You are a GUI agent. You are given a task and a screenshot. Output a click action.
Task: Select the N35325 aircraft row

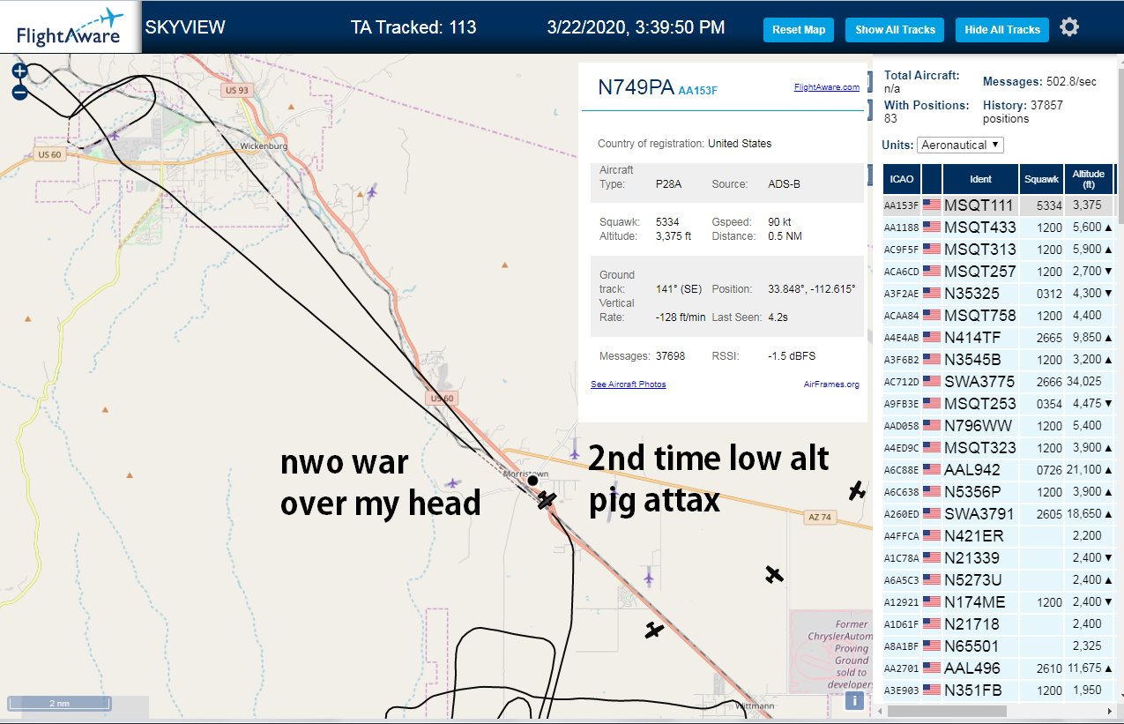[x=998, y=294]
